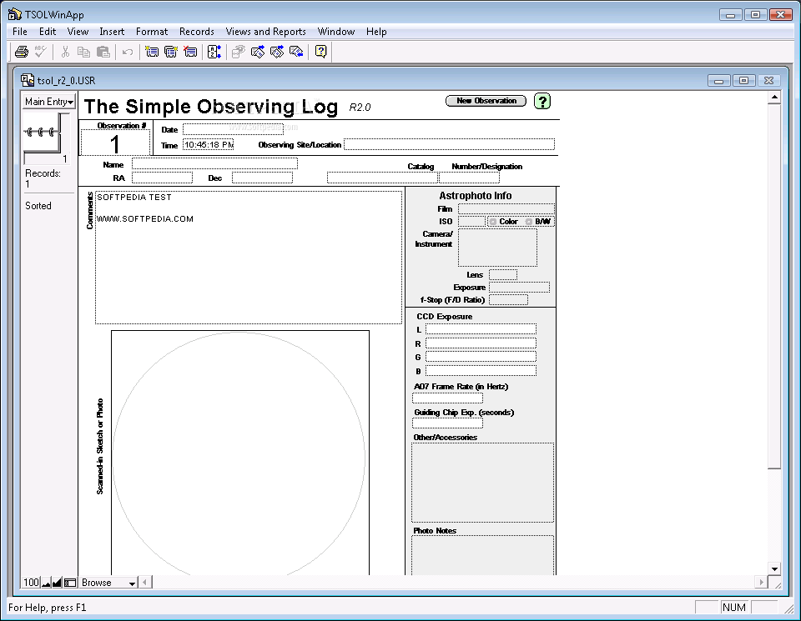This screenshot has width=801, height=621.
Task: Click the Duplicate Record toolbar icon
Action: pos(170,52)
